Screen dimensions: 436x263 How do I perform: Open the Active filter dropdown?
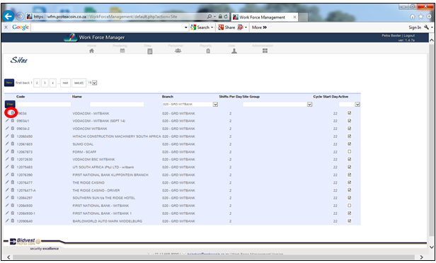357,105
